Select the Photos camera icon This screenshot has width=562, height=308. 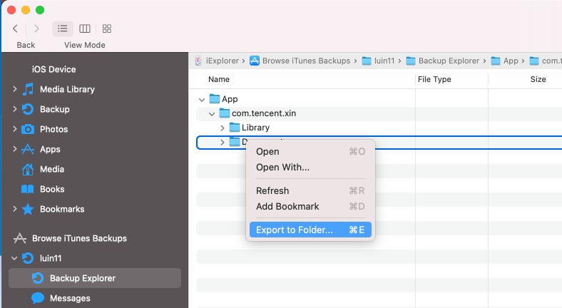click(x=28, y=129)
